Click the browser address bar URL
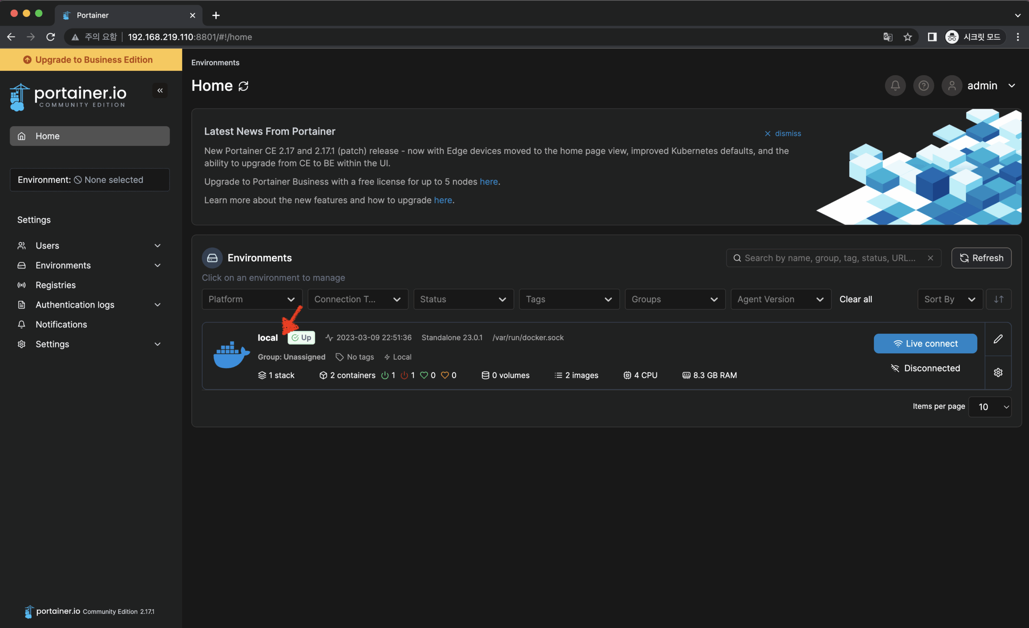This screenshot has height=628, width=1029. (x=190, y=37)
